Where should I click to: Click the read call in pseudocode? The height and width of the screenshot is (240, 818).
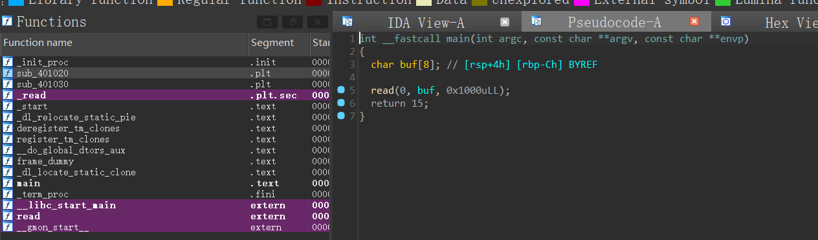click(x=382, y=91)
